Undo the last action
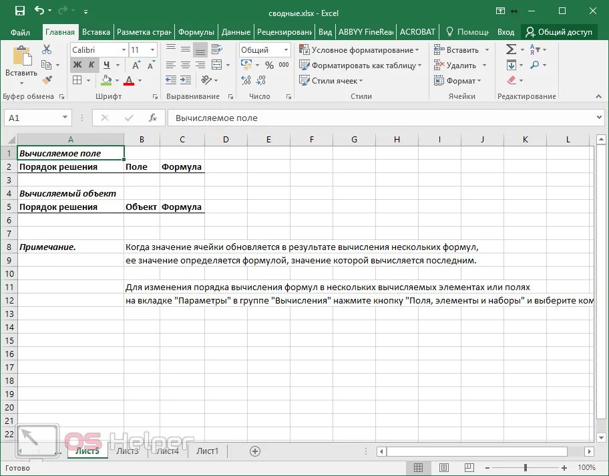The height and width of the screenshot is (476, 609). (x=39, y=11)
